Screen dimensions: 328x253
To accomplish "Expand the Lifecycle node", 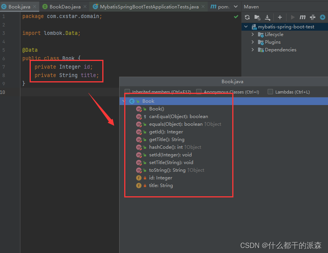I will click(253, 34).
